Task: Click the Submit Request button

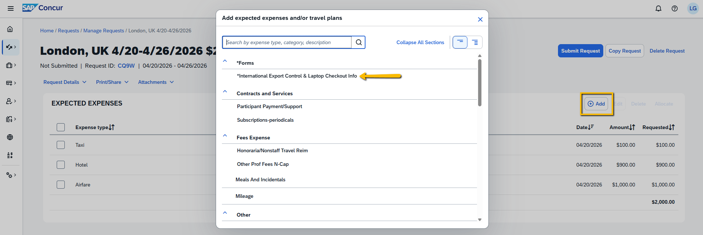Action: [x=580, y=51]
